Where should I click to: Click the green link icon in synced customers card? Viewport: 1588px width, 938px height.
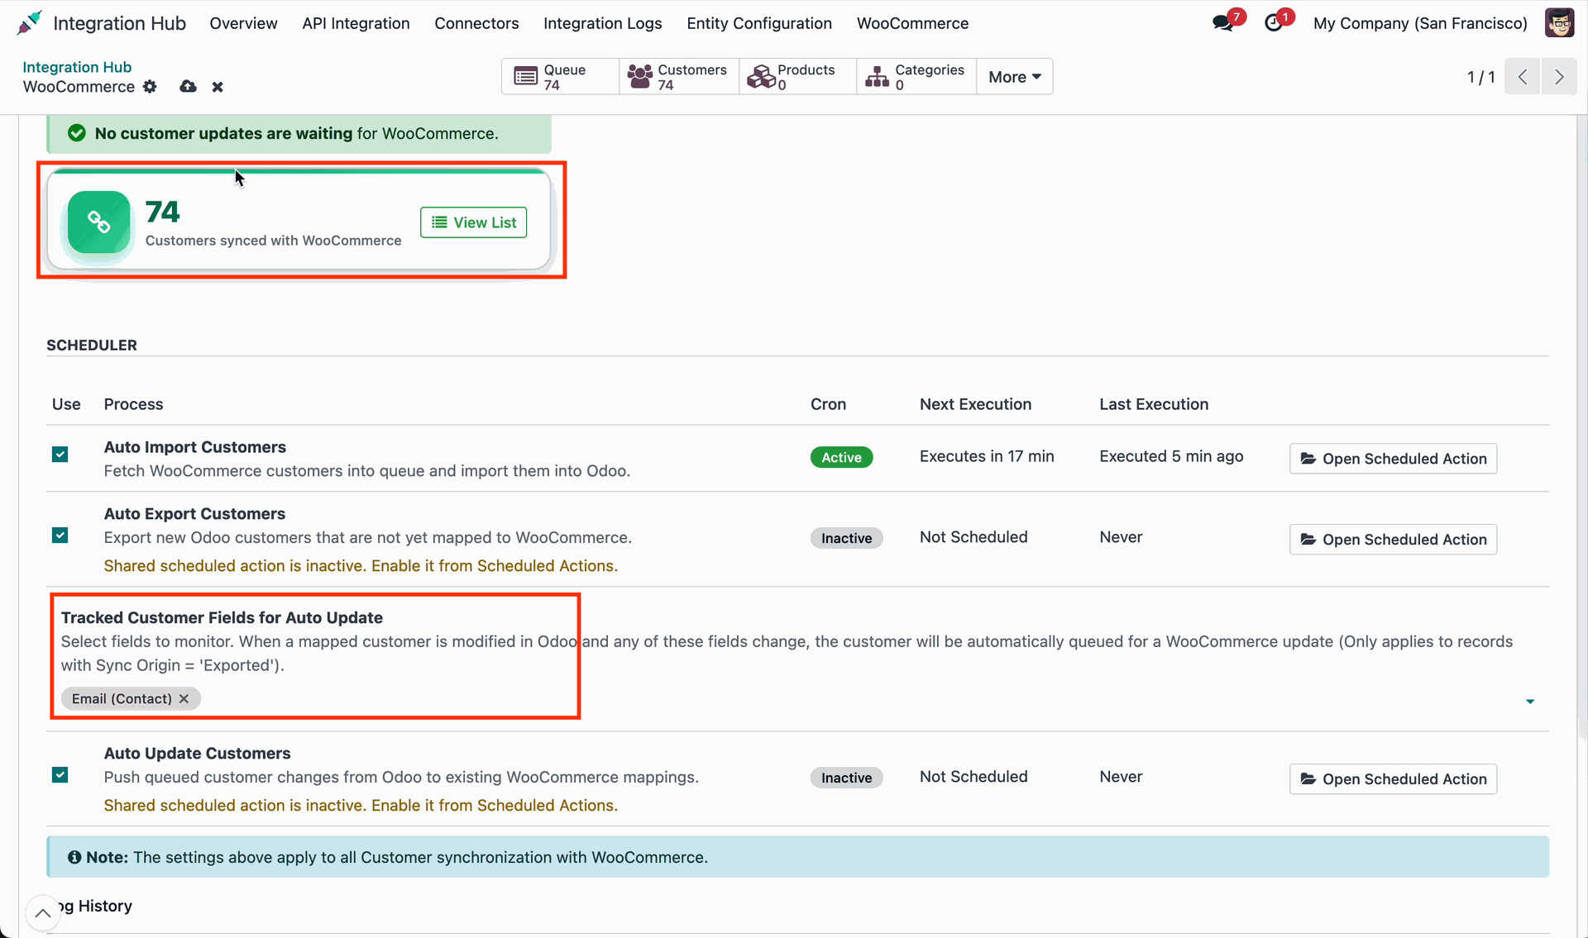99,222
